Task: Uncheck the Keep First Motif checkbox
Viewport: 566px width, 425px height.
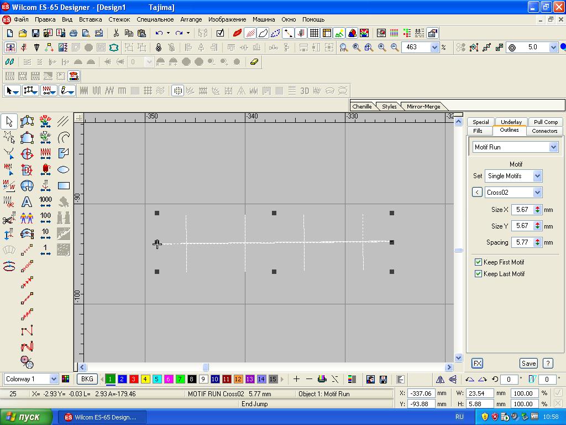Action: point(479,262)
